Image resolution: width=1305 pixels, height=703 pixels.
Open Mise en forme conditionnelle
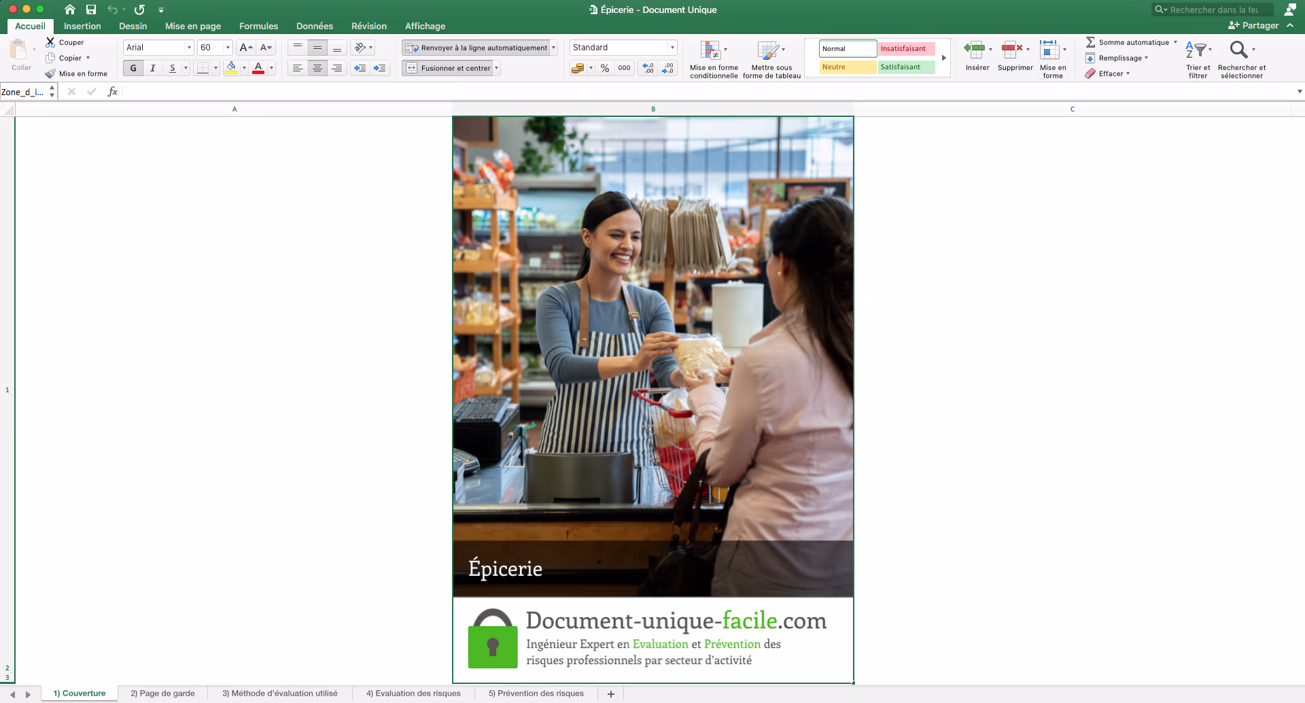pos(714,60)
